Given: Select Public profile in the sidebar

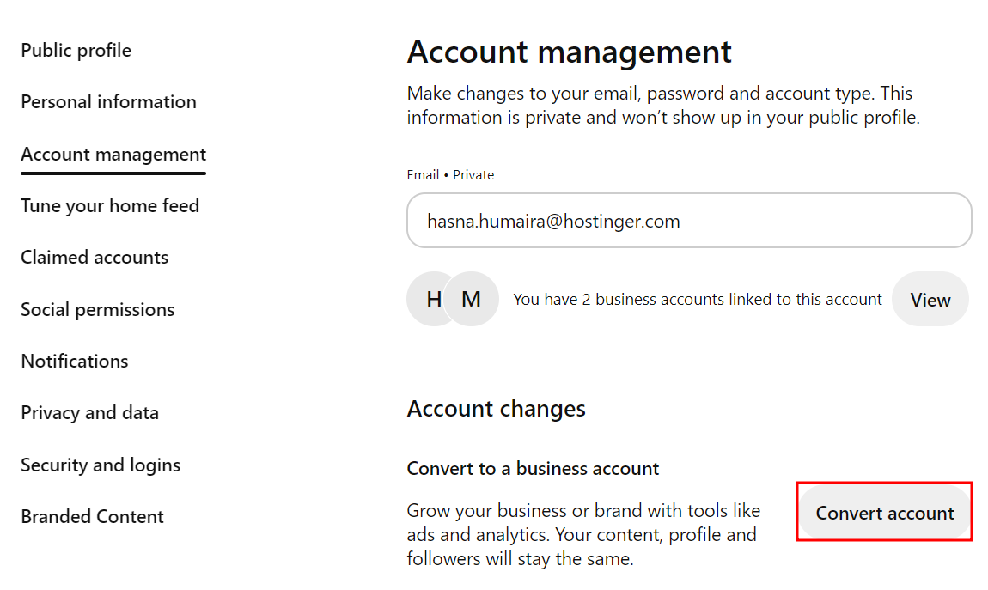Looking at the screenshot, I should 76,50.
